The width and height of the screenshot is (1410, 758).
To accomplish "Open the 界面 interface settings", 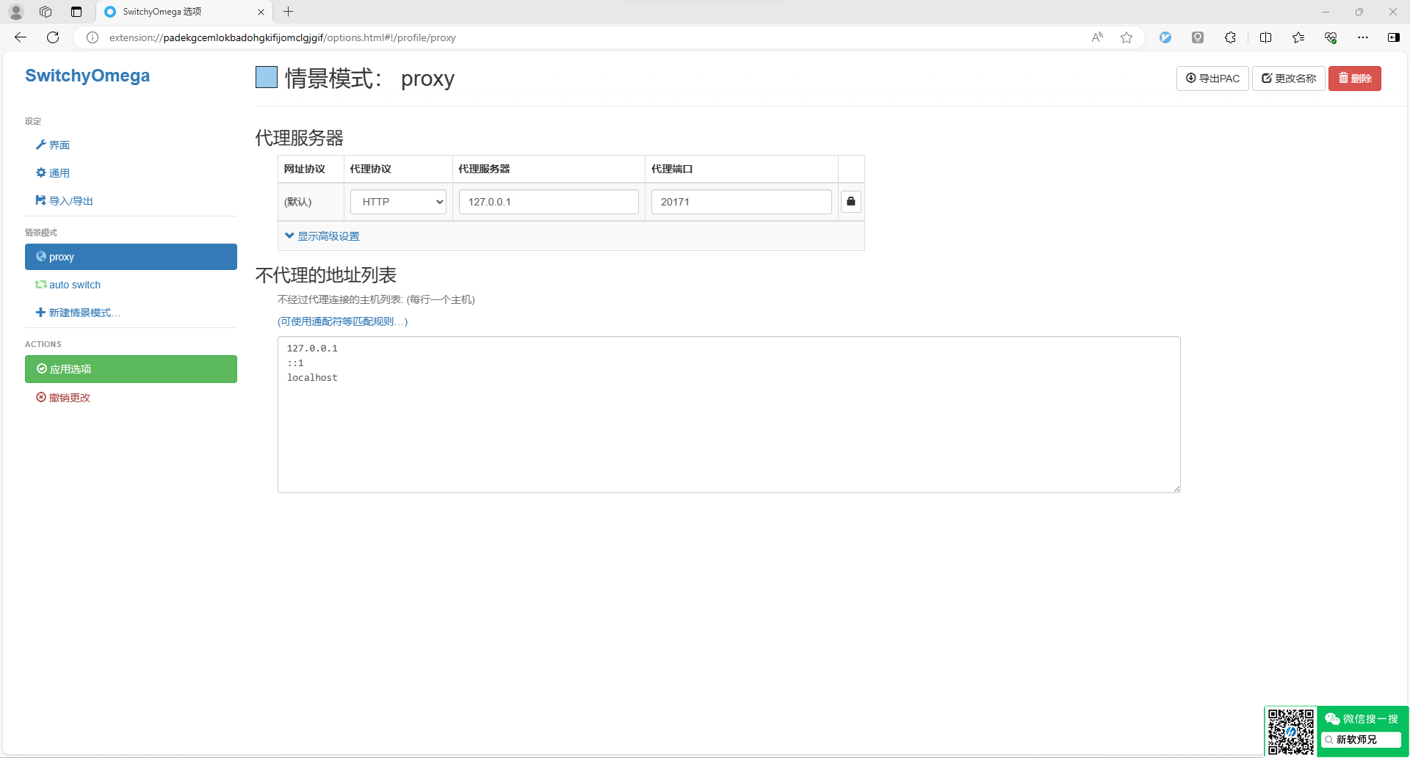I will tap(59, 145).
